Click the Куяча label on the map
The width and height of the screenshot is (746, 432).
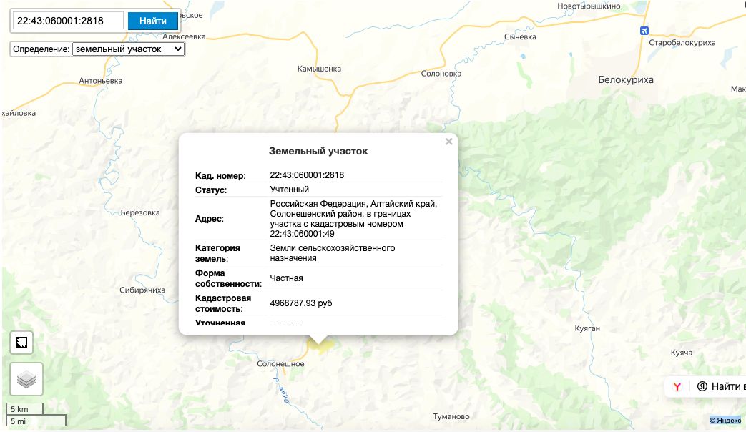(682, 353)
